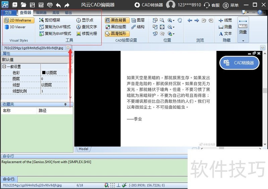The width and height of the screenshot is (268, 189).
Task: Open file with the folder icon
Action: pyautogui.click(x=23, y=5)
